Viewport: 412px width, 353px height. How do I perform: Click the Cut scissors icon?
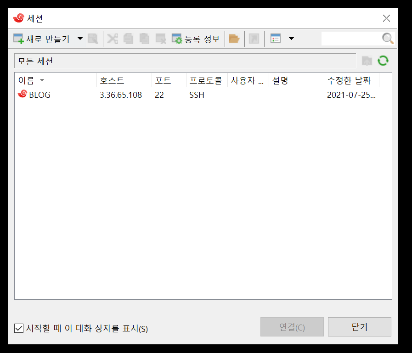113,39
